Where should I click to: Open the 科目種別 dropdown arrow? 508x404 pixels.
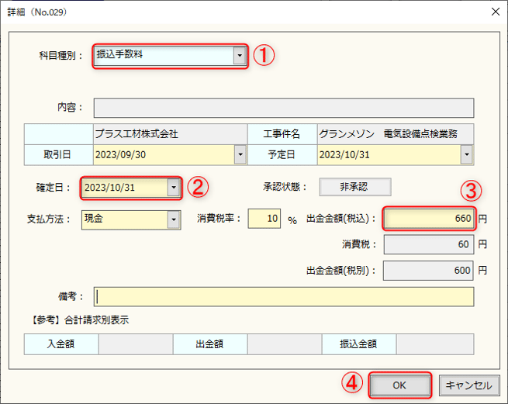pyautogui.click(x=240, y=55)
